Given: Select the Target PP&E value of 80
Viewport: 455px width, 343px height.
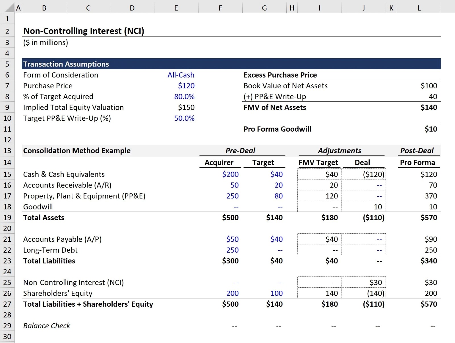Looking at the screenshot, I should tap(278, 196).
